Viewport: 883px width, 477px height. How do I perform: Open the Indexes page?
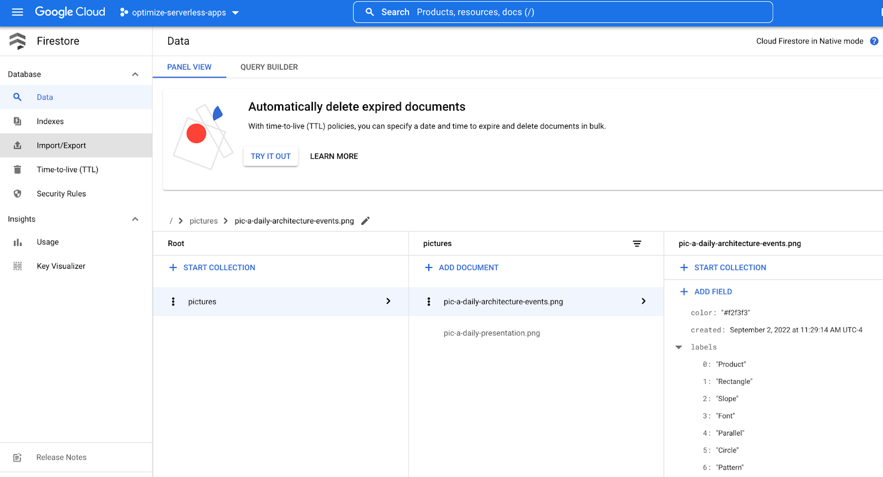50,121
